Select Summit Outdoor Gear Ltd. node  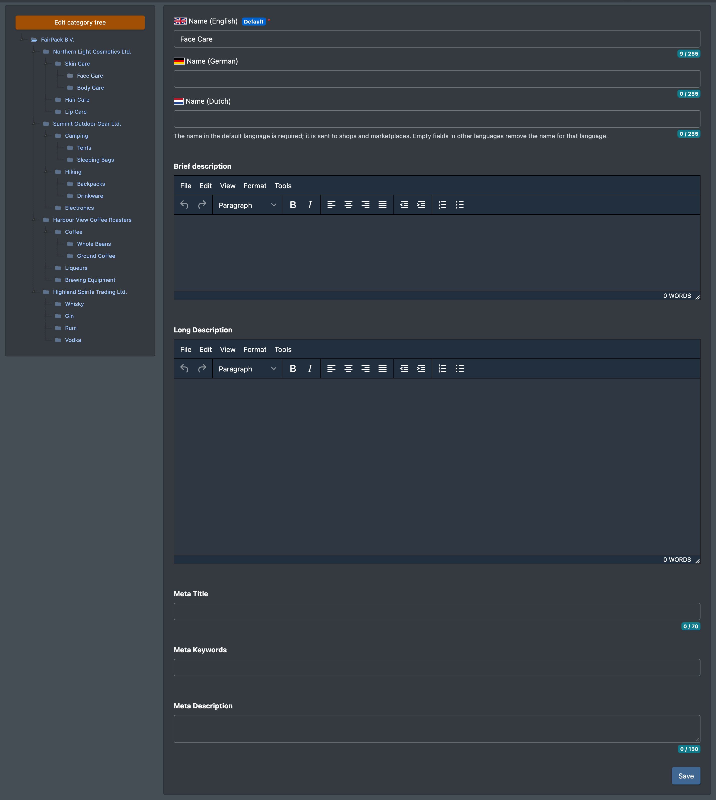(87, 123)
